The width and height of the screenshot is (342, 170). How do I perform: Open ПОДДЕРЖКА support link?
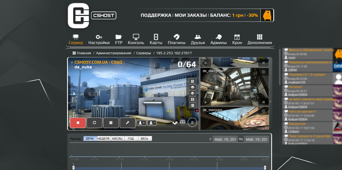tap(156, 15)
